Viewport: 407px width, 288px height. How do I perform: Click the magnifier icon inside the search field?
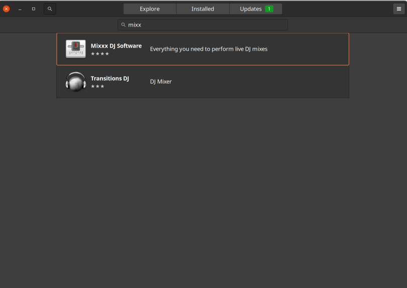click(124, 25)
